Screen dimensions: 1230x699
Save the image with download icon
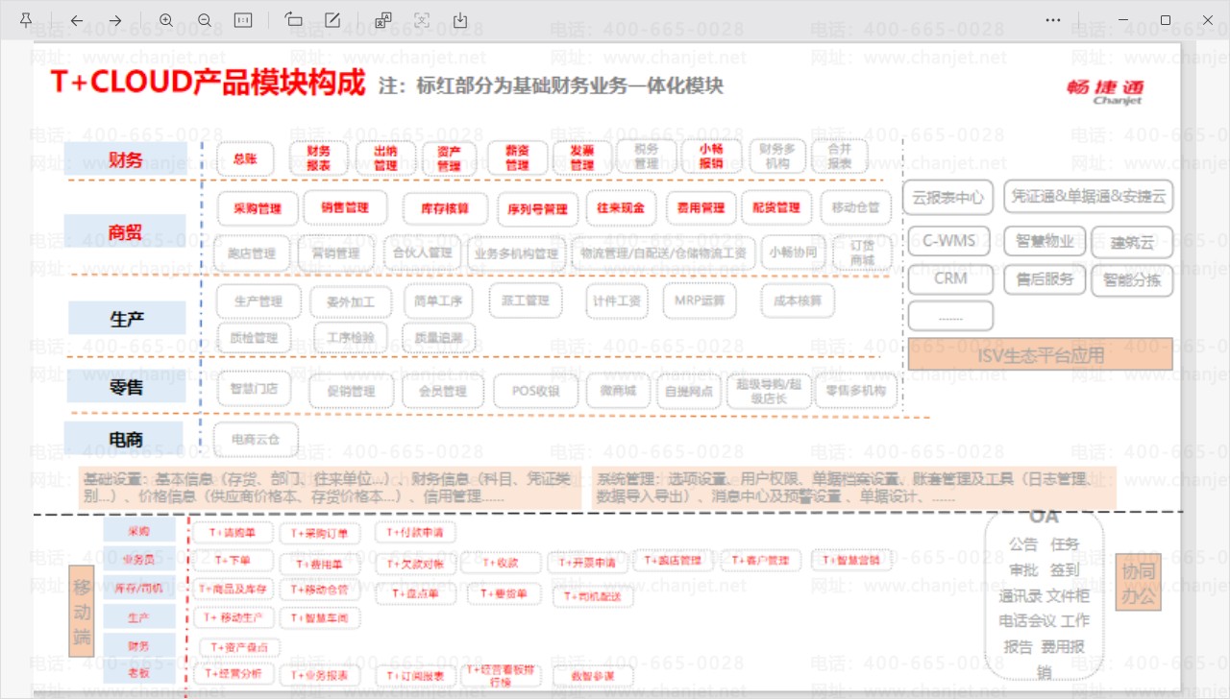460,20
